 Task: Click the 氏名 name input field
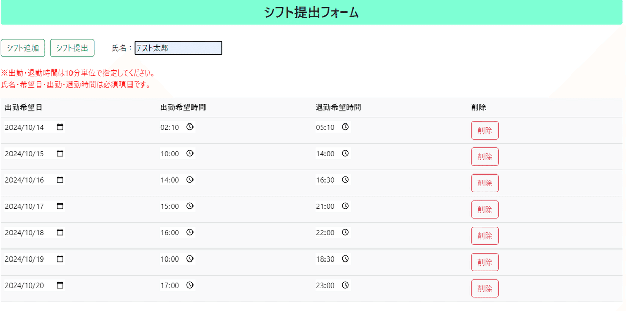point(178,48)
